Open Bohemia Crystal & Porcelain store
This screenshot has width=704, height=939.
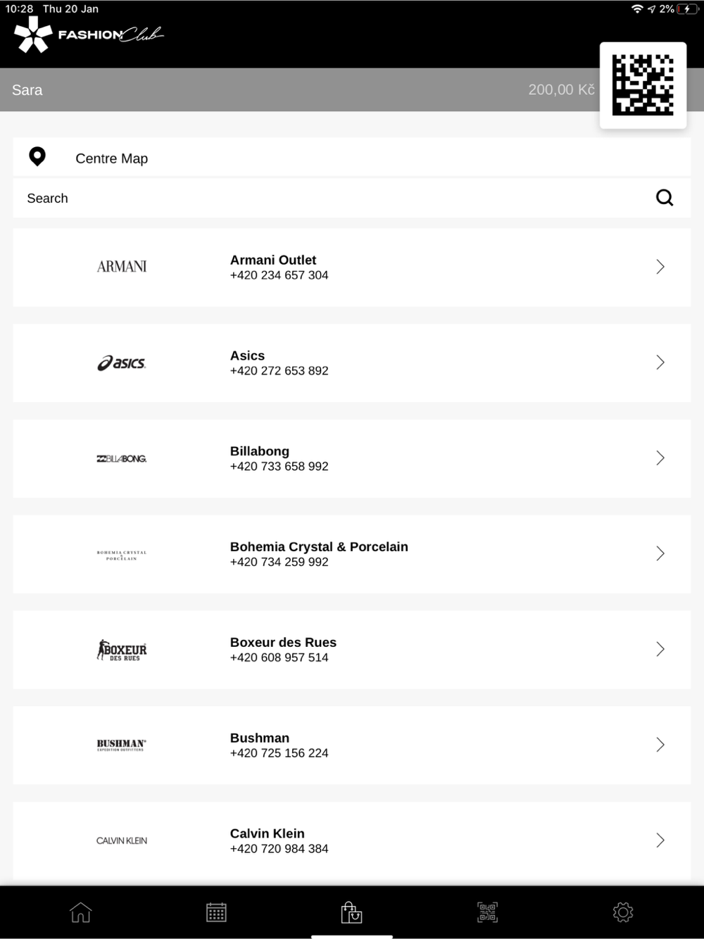pos(319,553)
